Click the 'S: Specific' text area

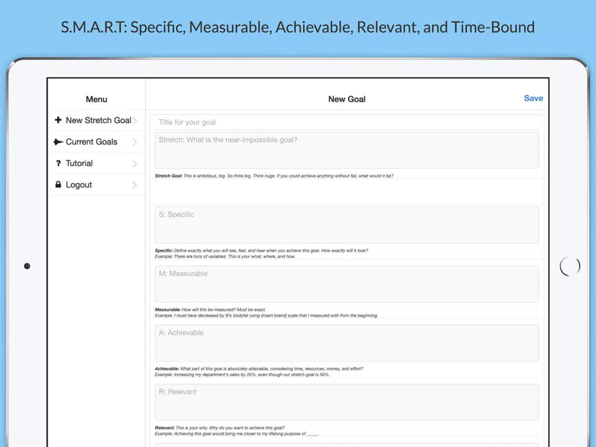[x=347, y=225]
